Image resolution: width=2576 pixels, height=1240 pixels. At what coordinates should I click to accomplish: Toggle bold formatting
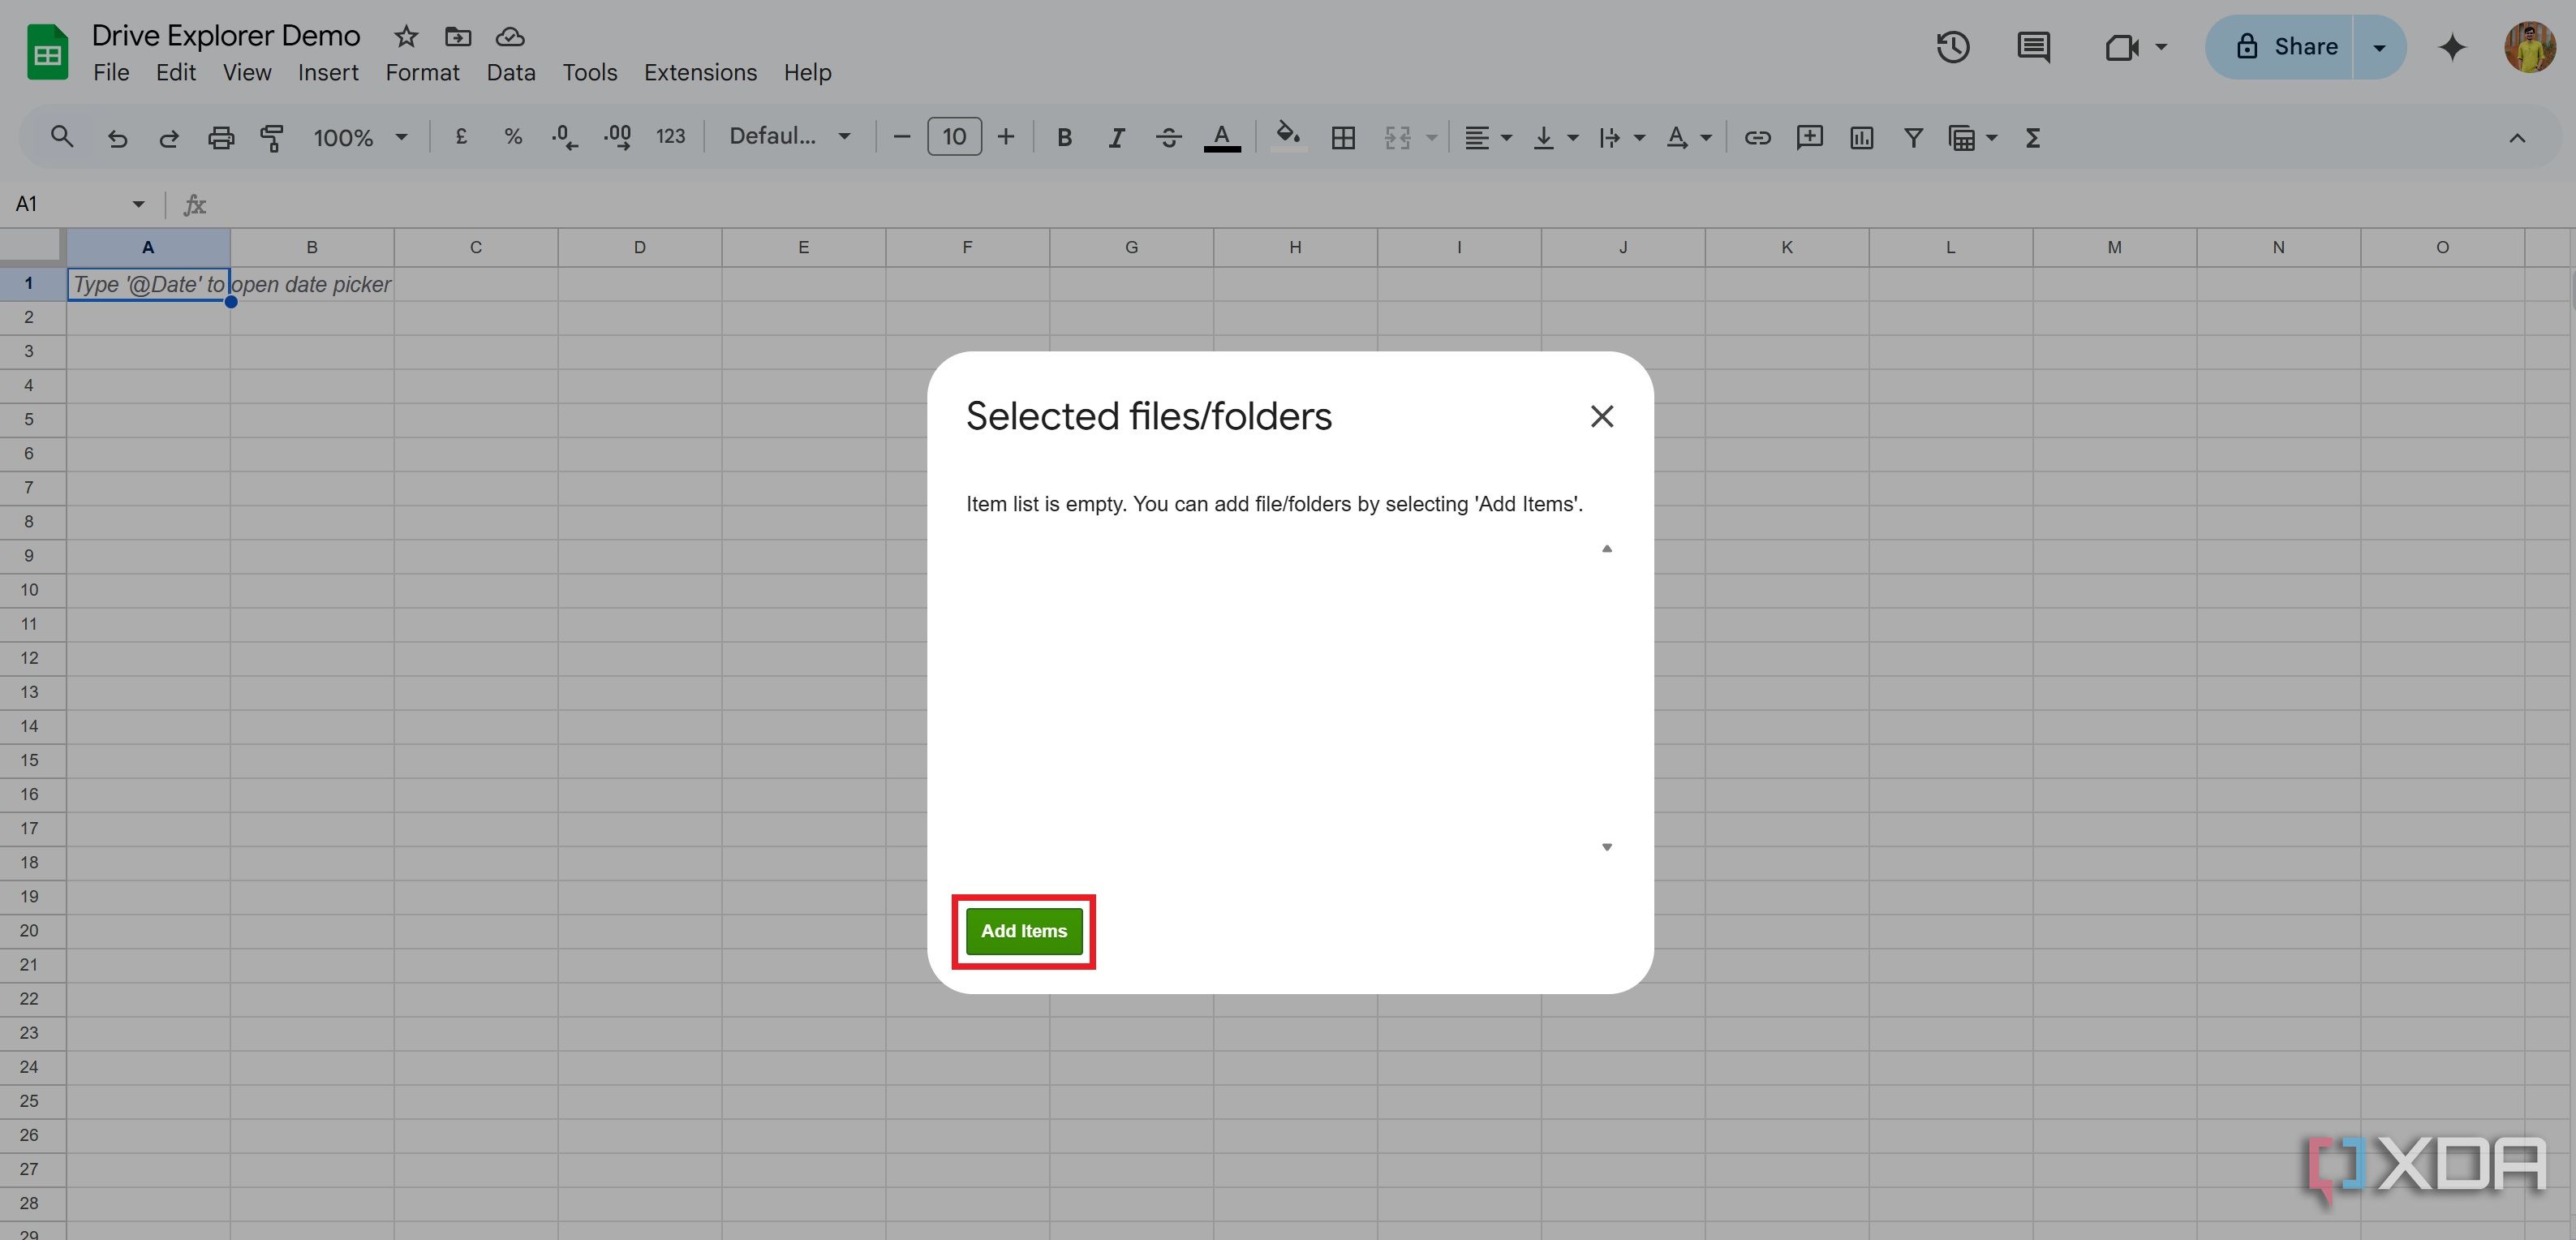click(1064, 137)
